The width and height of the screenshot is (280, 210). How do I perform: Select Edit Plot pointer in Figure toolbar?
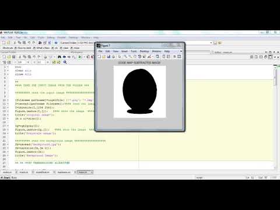[120, 57]
